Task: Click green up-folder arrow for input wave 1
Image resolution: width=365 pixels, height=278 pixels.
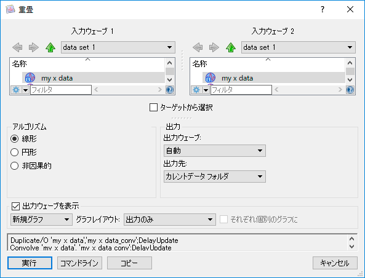Action: pyautogui.click(x=50, y=47)
